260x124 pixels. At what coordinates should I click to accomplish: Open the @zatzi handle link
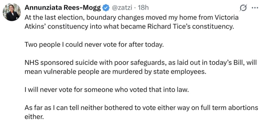tap(122, 8)
